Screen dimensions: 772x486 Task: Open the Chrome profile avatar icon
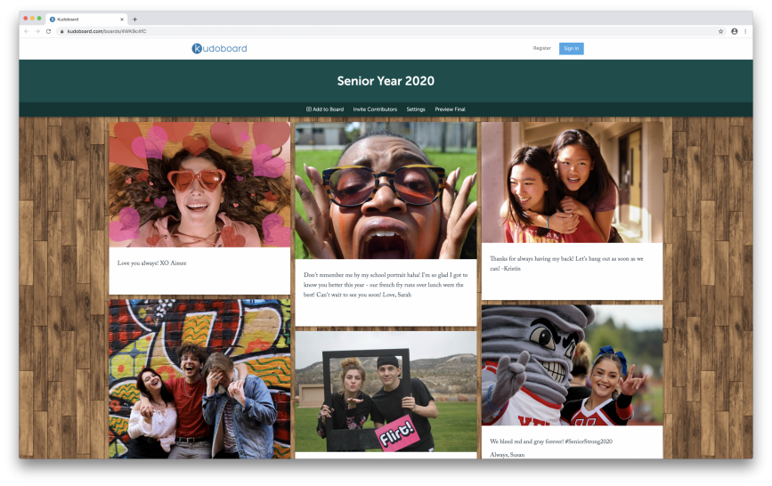pyautogui.click(x=734, y=31)
